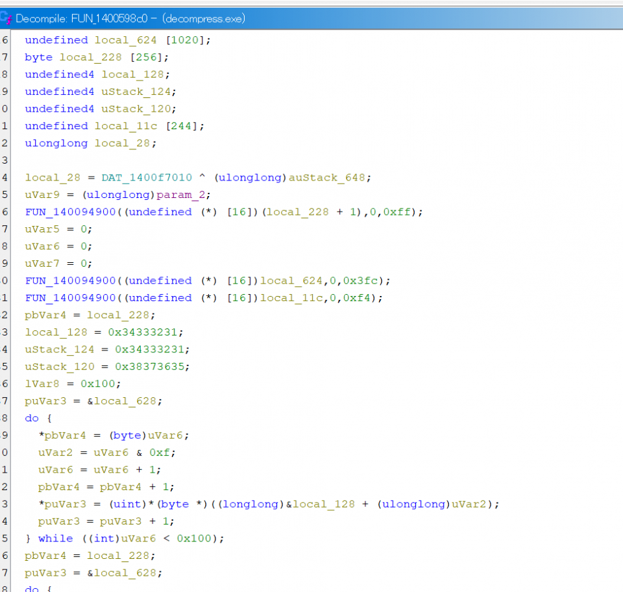Select variable local_624 in its declaration line
Screen dimensions: 623x592
125,40
